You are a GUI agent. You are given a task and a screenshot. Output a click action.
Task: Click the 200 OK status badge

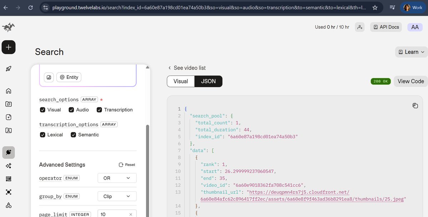tap(381, 81)
